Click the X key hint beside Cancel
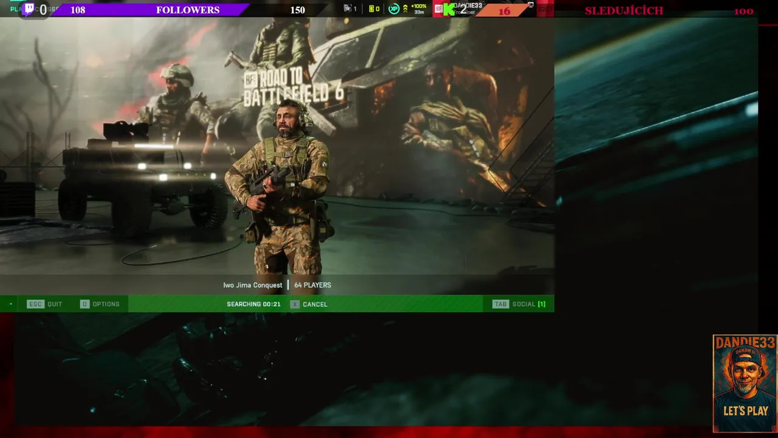 (x=295, y=304)
